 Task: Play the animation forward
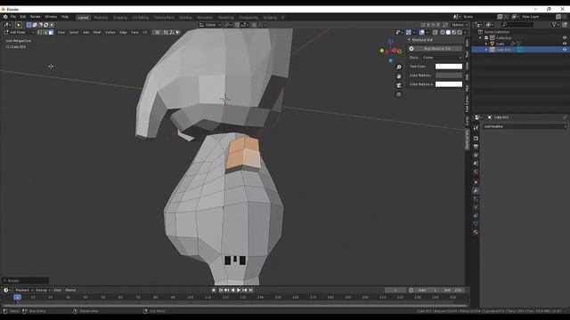coord(239,290)
